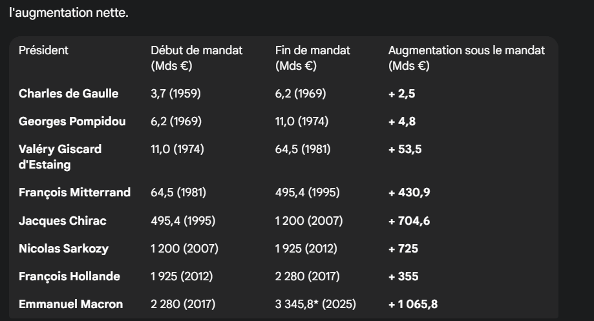The height and width of the screenshot is (321, 594).
Task: Click the "Président" column header
Action: pos(43,50)
